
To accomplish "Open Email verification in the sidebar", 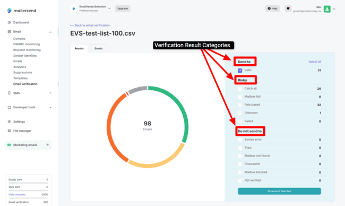I will [25, 84].
